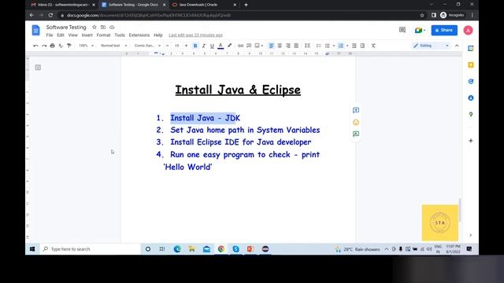Open the Normal text style dropdown
Screen dimensions: 504x283
[113, 46]
